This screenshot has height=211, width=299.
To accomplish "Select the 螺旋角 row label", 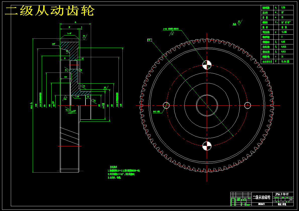I will point(265,22).
